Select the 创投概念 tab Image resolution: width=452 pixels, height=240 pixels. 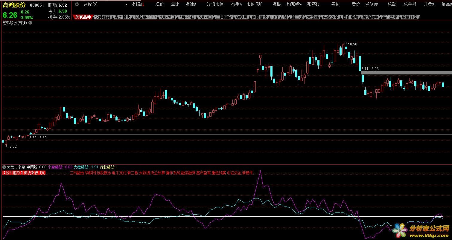[x=259, y=17]
